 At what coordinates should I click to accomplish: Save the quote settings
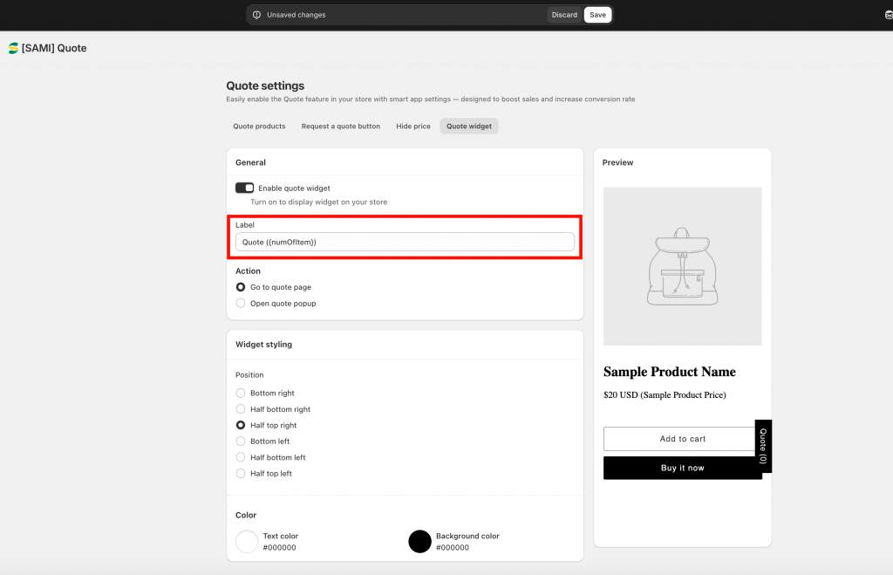coord(597,15)
